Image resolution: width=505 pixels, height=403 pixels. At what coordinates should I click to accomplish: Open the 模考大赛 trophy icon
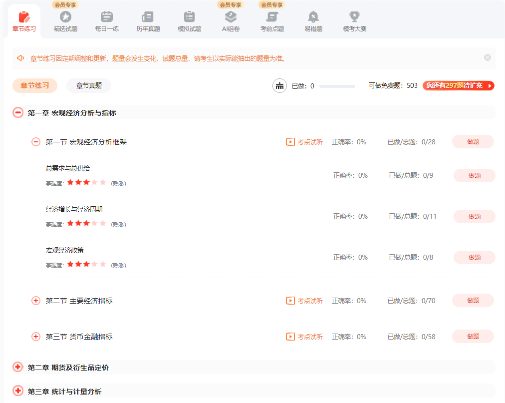[x=355, y=17]
